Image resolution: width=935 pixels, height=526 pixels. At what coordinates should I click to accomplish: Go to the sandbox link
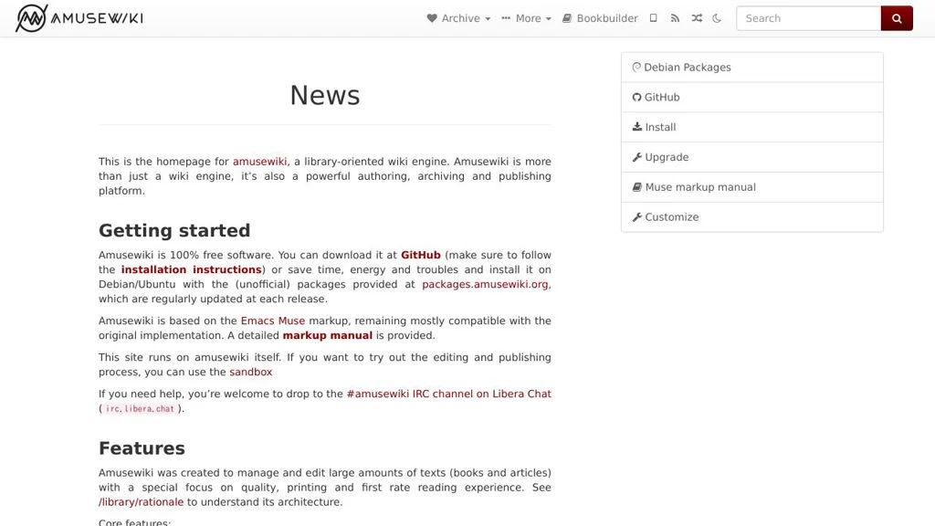click(250, 373)
